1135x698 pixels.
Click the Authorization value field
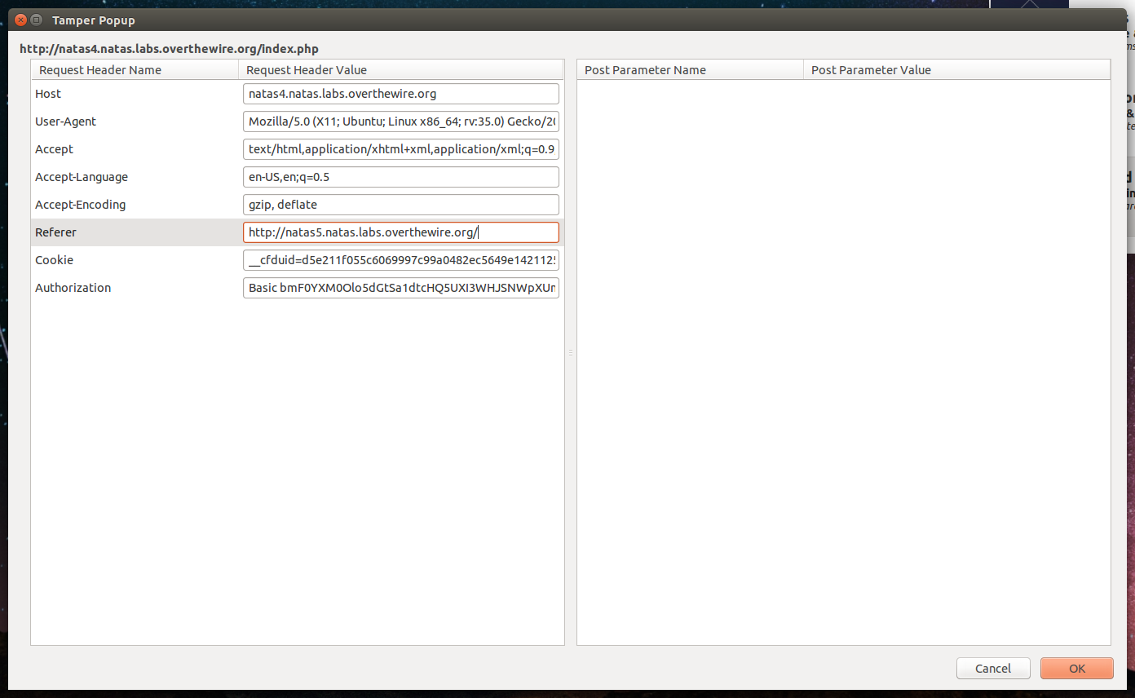point(400,288)
